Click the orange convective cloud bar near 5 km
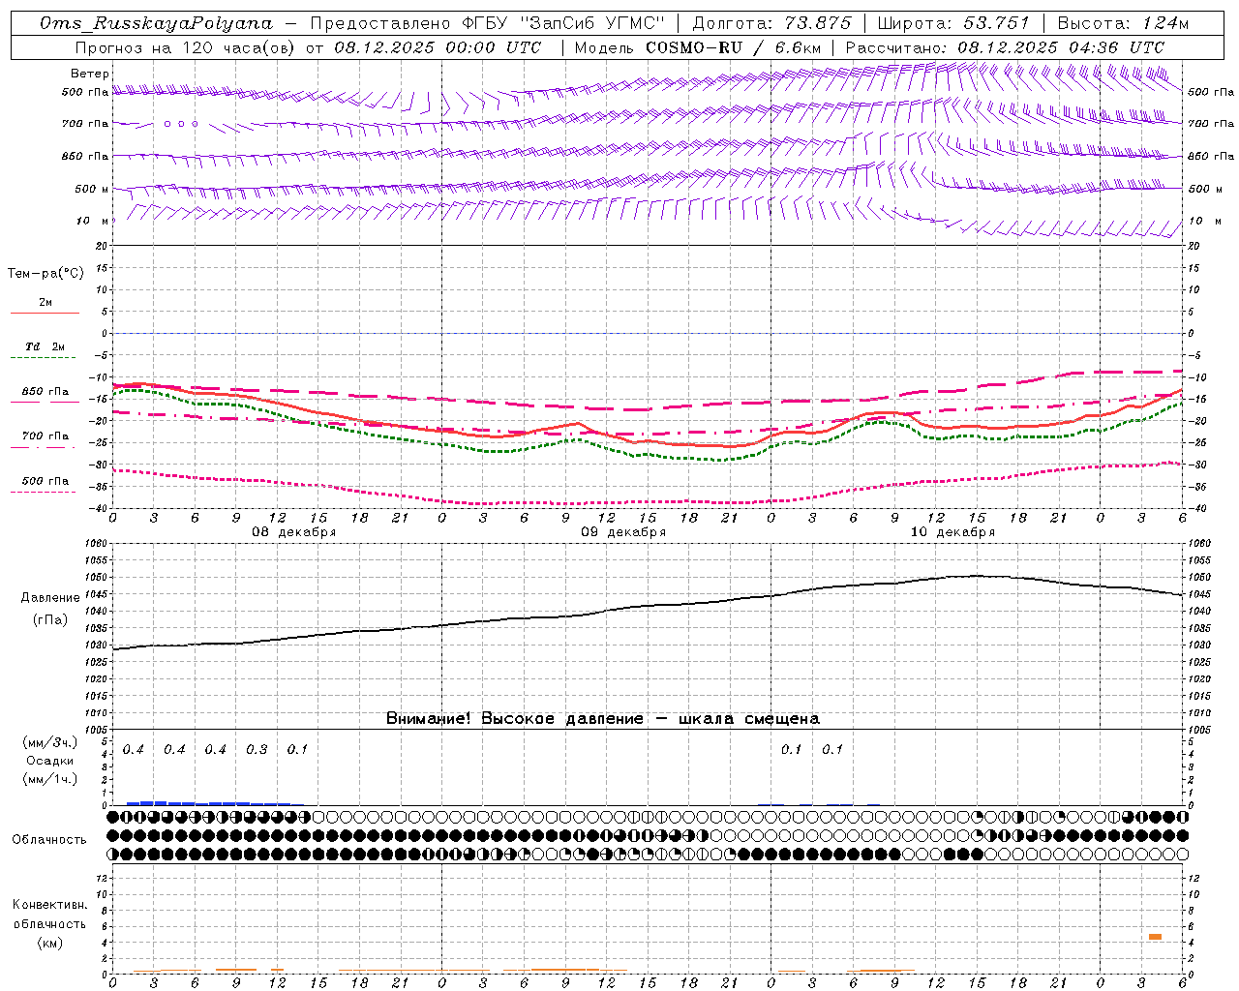1239x991 pixels. click(x=1155, y=937)
